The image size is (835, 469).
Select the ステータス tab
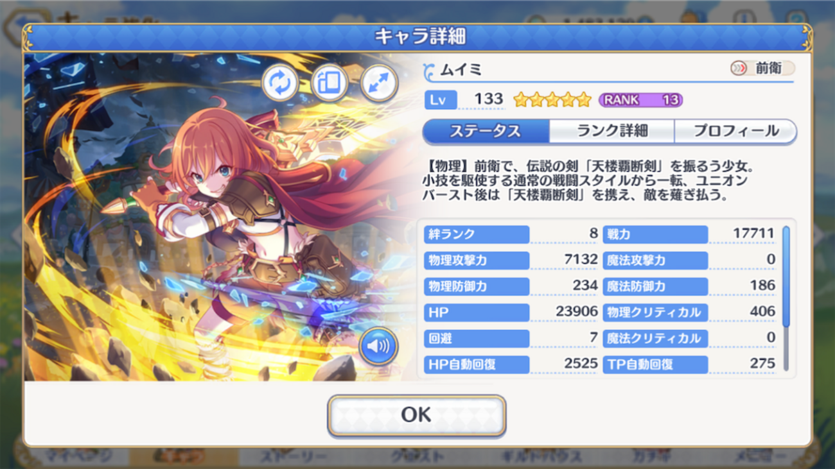click(x=486, y=131)
